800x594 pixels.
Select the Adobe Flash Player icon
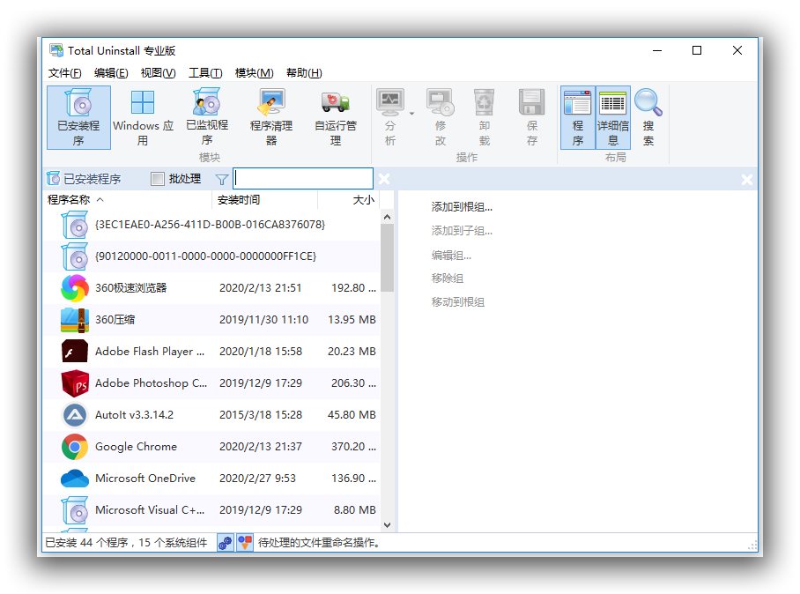pos(75,351)
